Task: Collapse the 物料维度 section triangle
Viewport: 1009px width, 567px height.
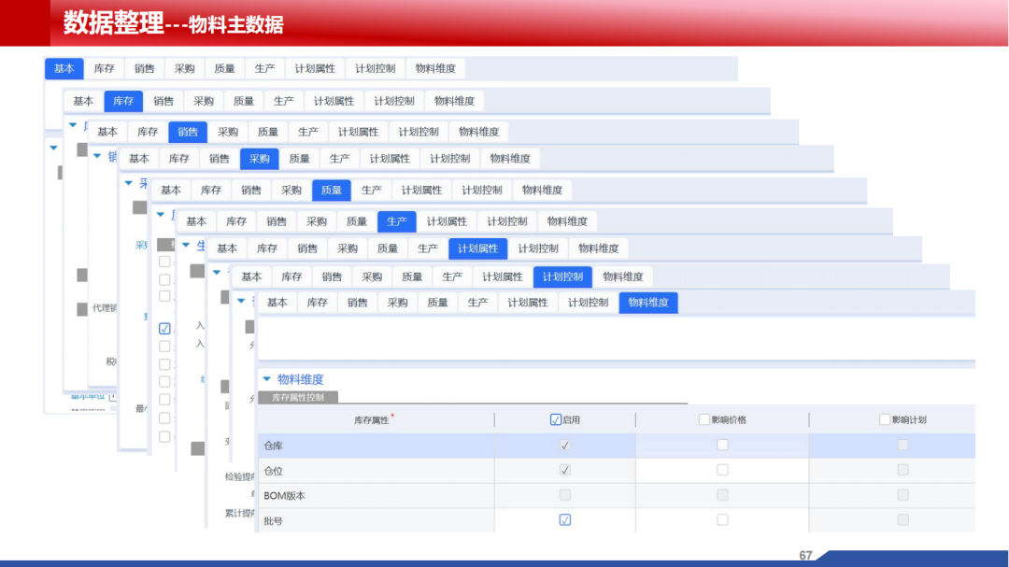Action: (267, 379)
